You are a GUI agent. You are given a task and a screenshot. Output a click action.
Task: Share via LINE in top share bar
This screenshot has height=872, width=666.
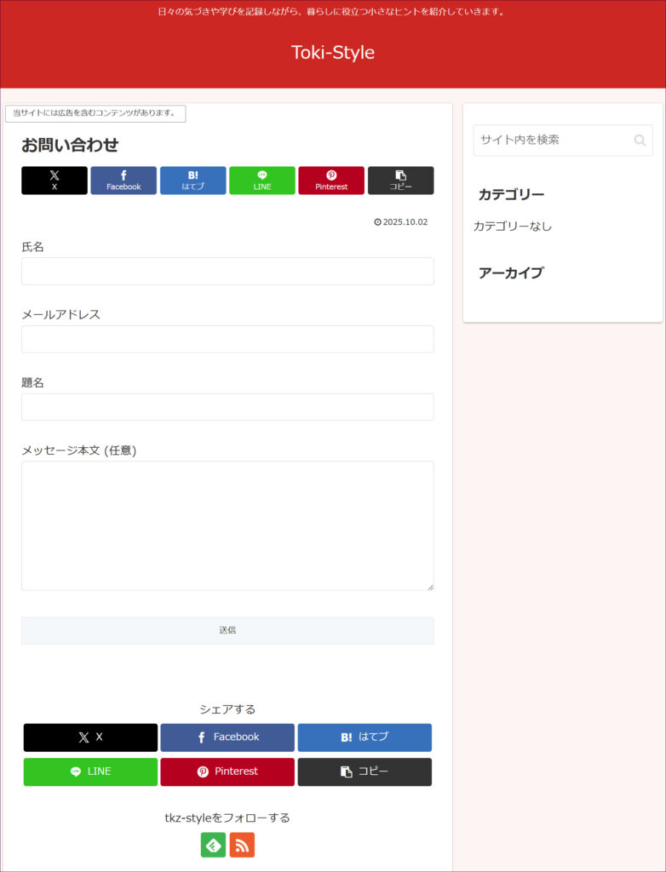point(262,181)
